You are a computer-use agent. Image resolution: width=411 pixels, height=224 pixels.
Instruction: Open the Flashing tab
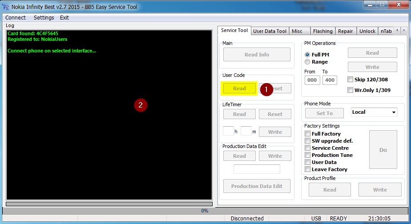tap(322, 31)
